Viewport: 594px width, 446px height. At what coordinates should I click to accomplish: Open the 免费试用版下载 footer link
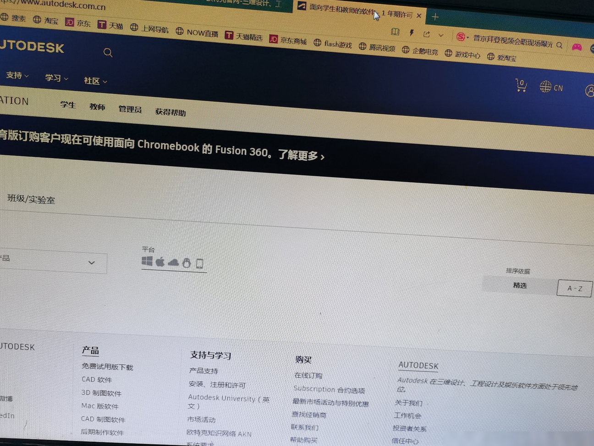pyautogui.click(x=107, y=367)
